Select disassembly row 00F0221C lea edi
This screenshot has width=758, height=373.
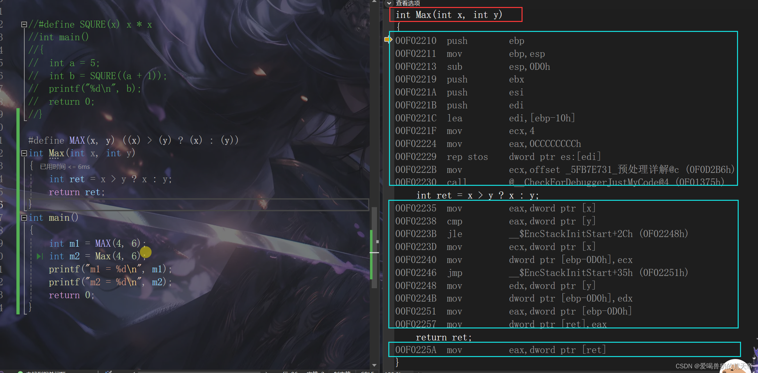click(485, 118)
